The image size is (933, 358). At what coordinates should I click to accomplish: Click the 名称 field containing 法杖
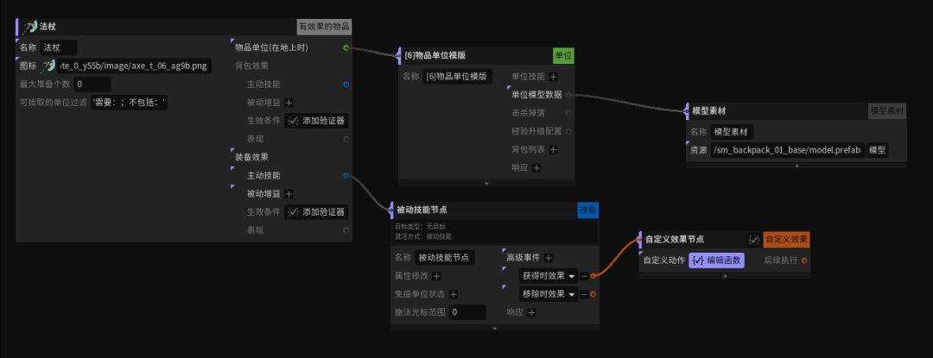tap(59, 47)
